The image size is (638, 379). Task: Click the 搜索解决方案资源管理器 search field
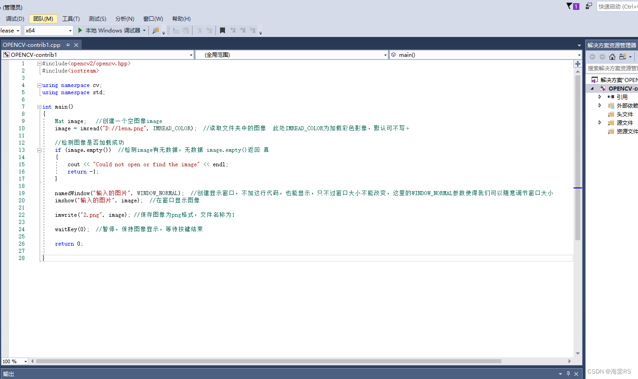click(612, 68)
